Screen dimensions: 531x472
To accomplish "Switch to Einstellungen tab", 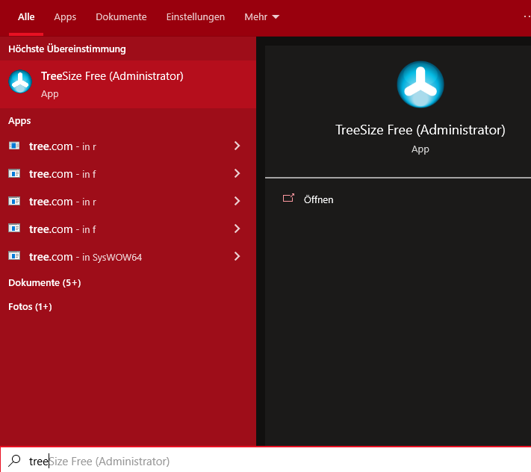I will (196, 17).
